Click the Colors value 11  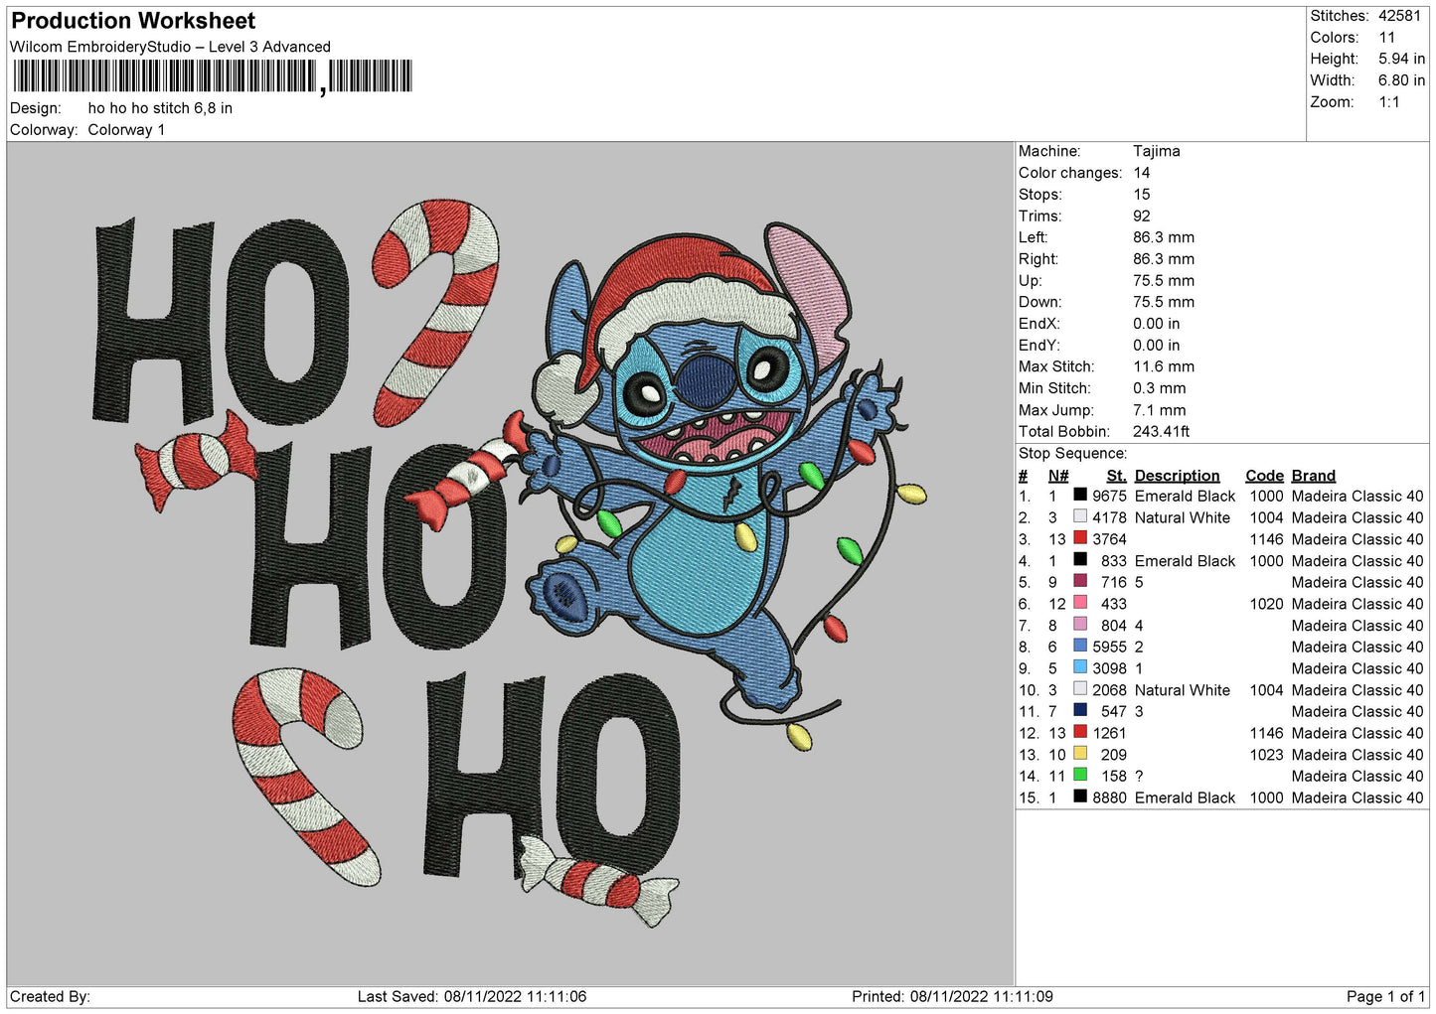click(1386, 38)
